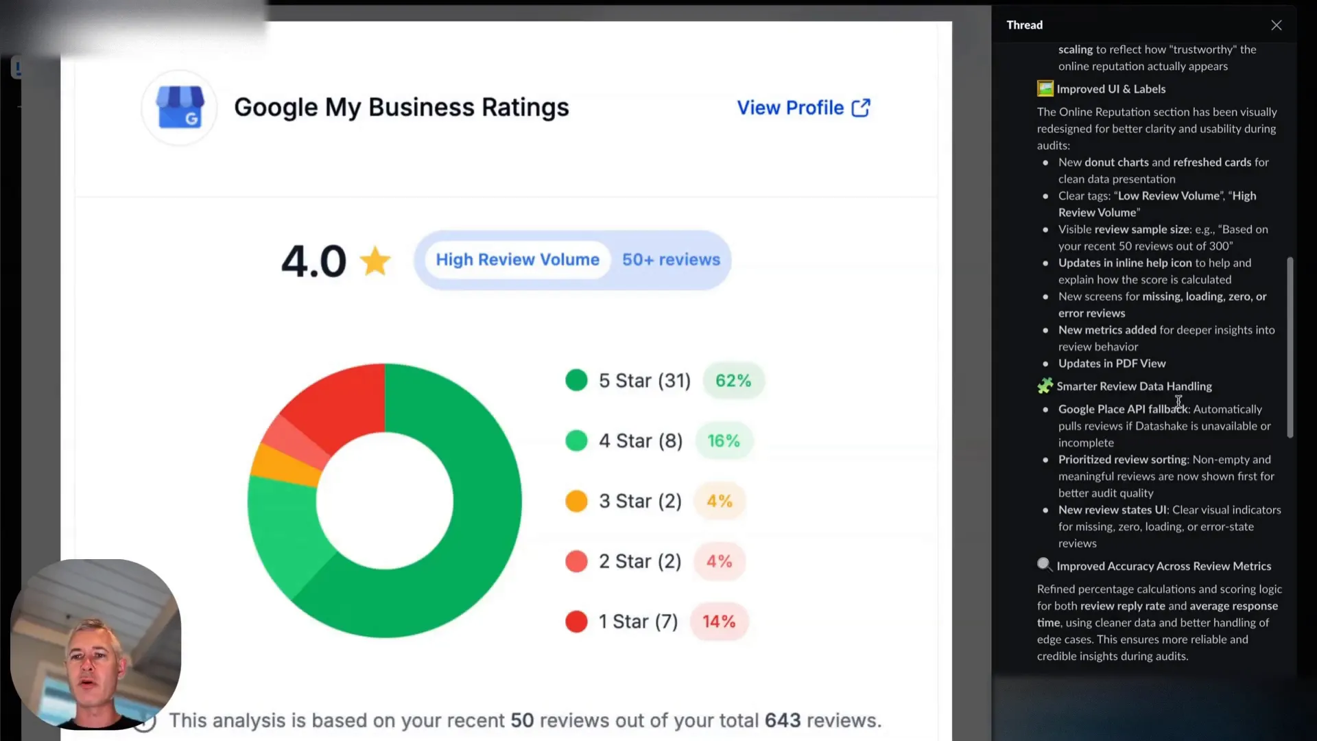
Task: Click the magnifier icon beside Improved Accuracy heading
Action: pos(1045,565)
